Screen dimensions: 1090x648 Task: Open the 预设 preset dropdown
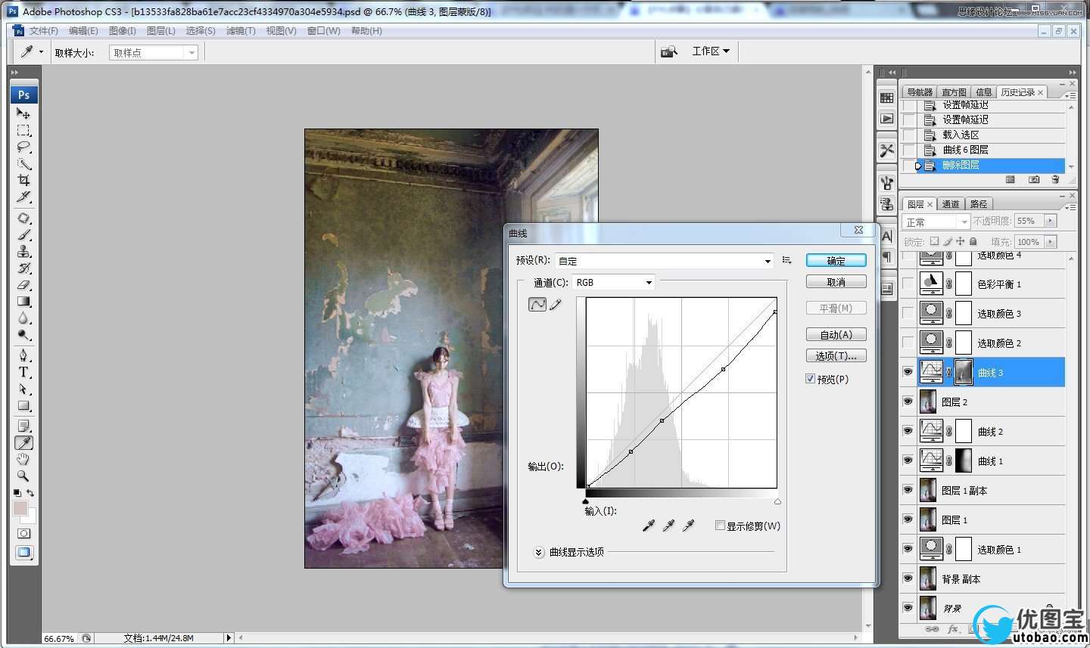pyautogui.click(x=665, y=261)
